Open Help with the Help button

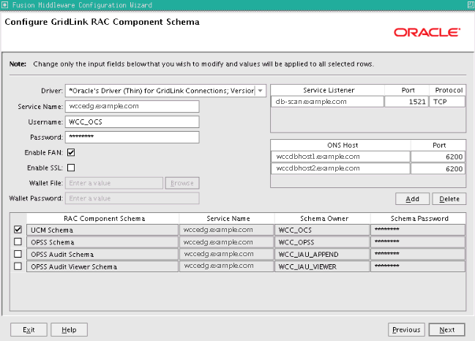tap(69, 329)
